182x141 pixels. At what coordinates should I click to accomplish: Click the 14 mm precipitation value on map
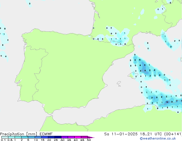167,102
